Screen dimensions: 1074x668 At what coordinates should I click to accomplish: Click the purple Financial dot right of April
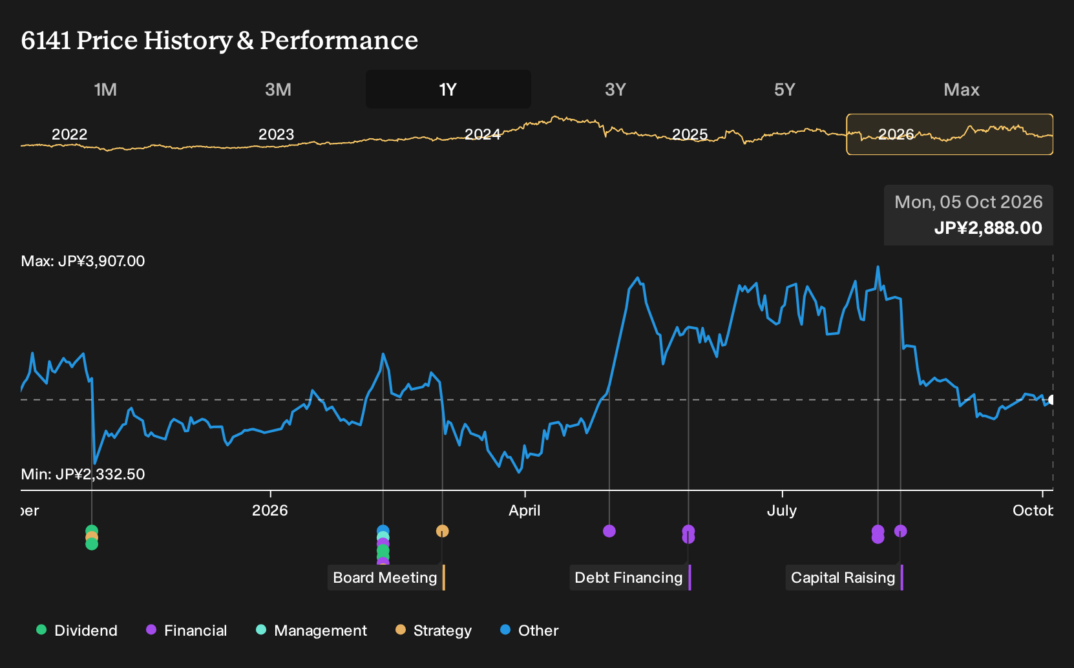(x=609, y=531)
